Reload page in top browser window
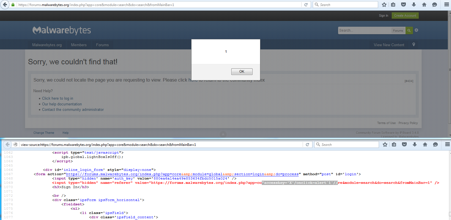 306,5
